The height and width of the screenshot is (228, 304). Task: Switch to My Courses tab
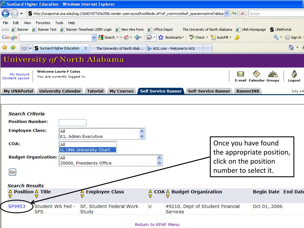click(x=121, y=91)
